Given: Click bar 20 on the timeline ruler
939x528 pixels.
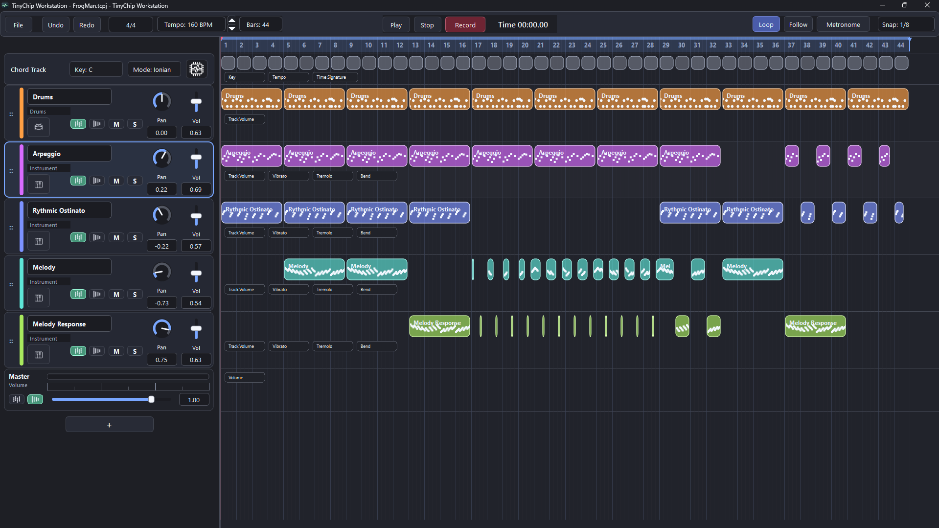Looking at the screenshot, I should pyautogui.click(x=525, y=45).
